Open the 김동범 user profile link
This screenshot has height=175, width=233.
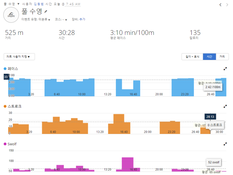pyautogui.click(x=39, y=4)
